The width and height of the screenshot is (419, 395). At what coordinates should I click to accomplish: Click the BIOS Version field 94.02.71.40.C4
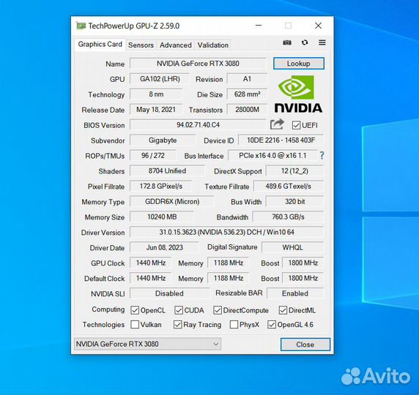pyautogui.click(x=198, y=125)
